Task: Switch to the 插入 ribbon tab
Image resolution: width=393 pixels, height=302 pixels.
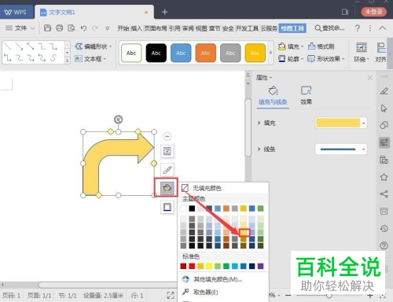Action: coord(136,28)
